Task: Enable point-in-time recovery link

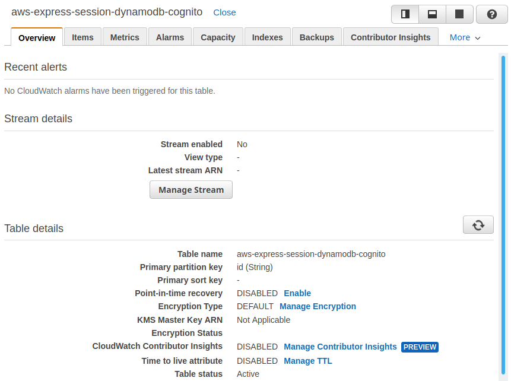Action: point(297,293)
